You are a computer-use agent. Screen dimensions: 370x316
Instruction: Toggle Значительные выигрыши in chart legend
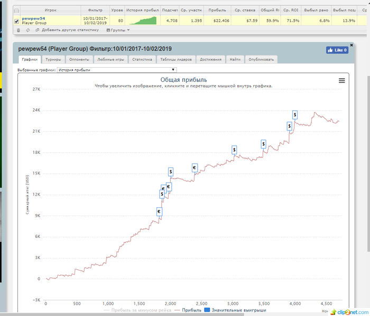235,310
